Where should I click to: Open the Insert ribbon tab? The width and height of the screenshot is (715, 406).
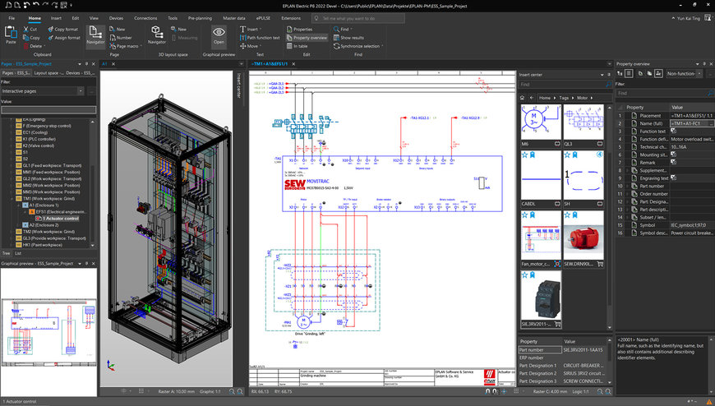coord(56,17)
